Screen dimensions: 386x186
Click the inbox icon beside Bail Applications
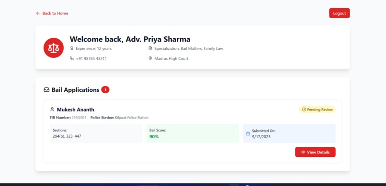(x=46, y=90)
